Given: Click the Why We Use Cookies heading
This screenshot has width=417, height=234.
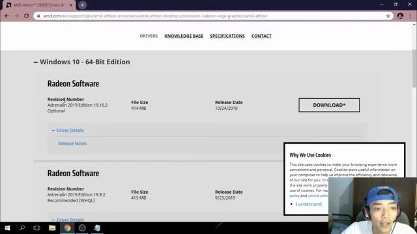Looking at the screenshot, I should (310, 155).
